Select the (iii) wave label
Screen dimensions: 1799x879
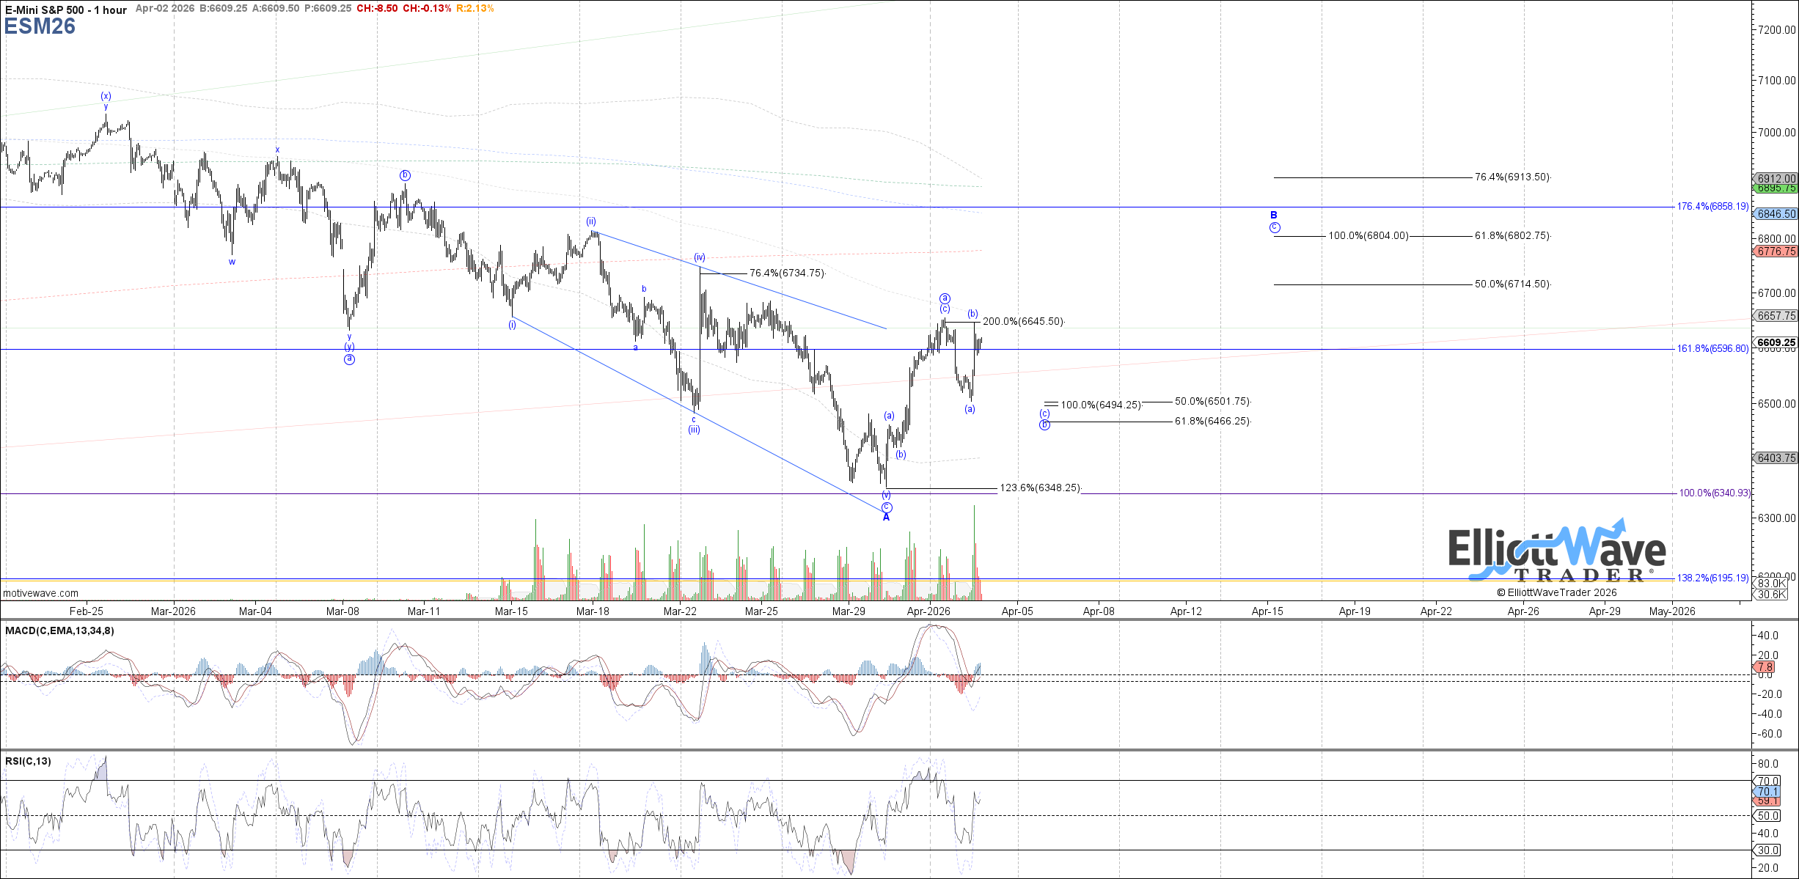[x=694, y=430]
